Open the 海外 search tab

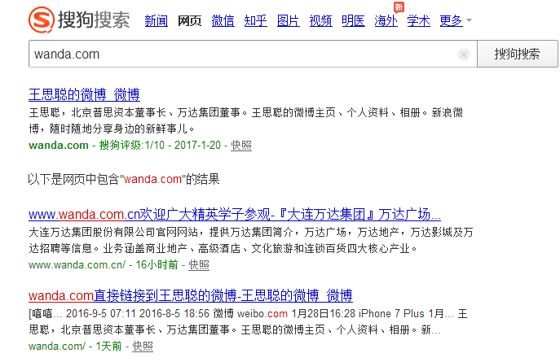coord(386,21)
